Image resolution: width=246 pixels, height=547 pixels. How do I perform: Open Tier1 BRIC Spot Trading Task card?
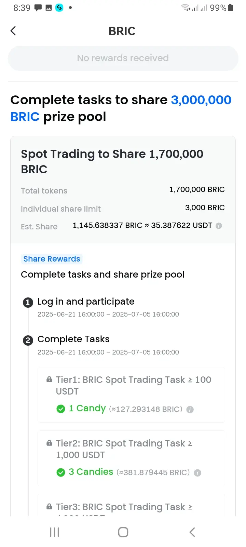131,395
